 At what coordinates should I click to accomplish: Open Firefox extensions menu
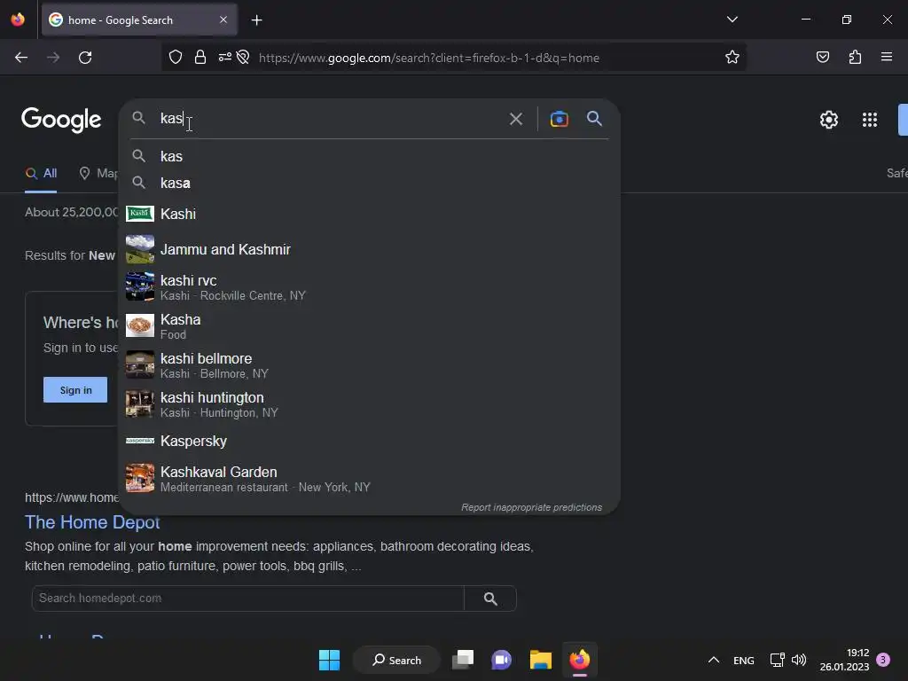coord(855,58)
